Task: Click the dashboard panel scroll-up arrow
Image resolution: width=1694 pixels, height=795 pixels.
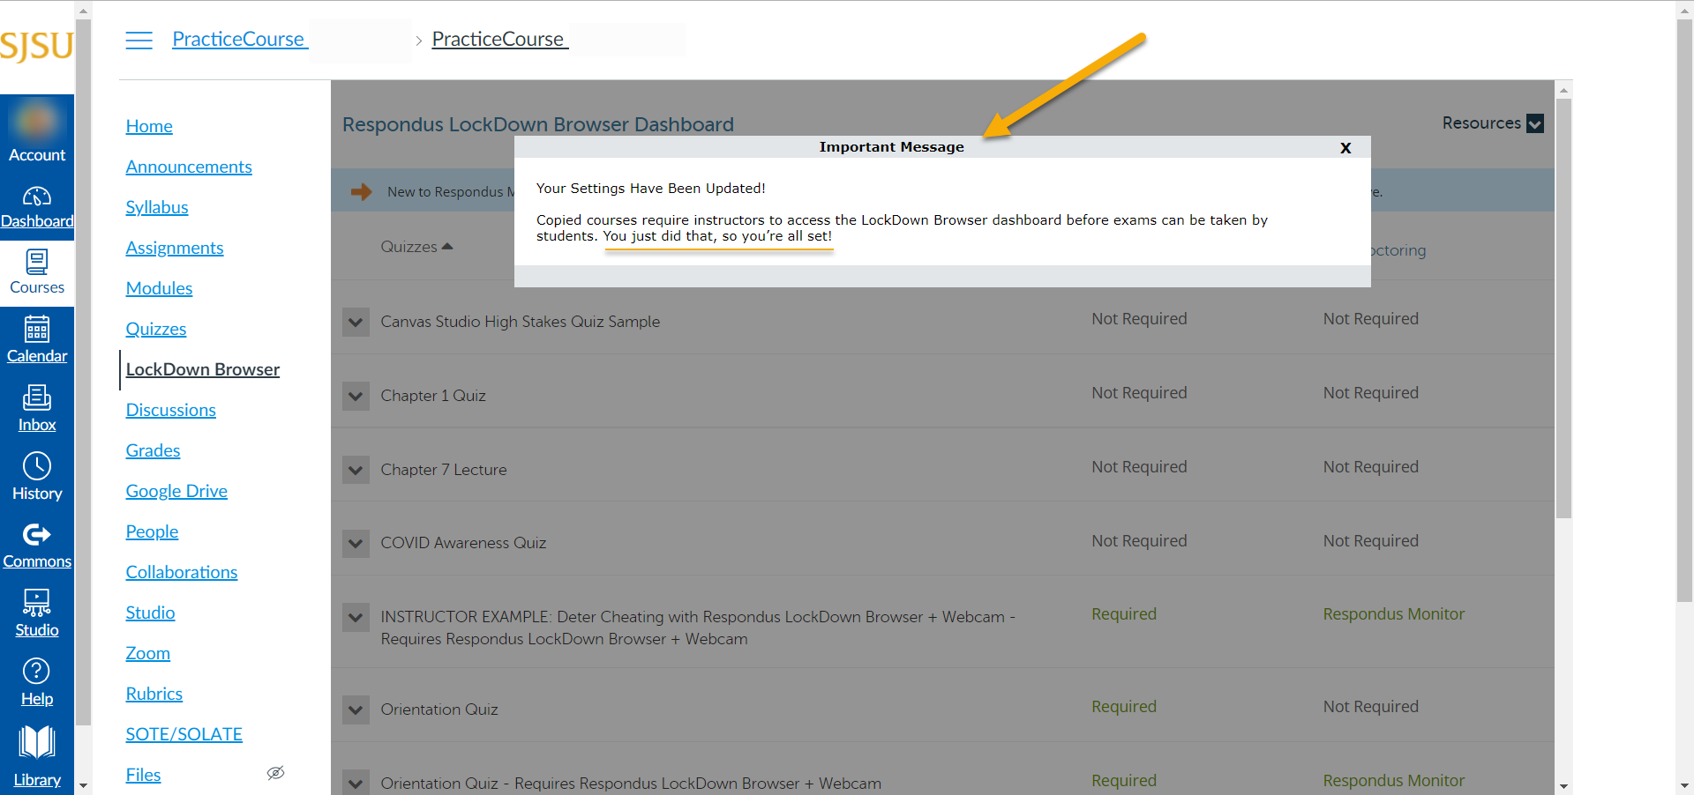Action: coord(1563,90)
